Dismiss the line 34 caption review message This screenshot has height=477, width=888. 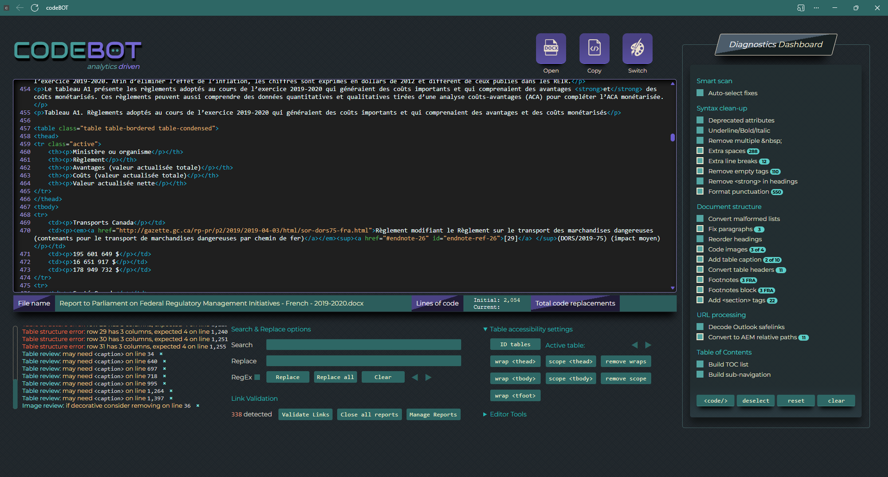click(x=161, y=354)
